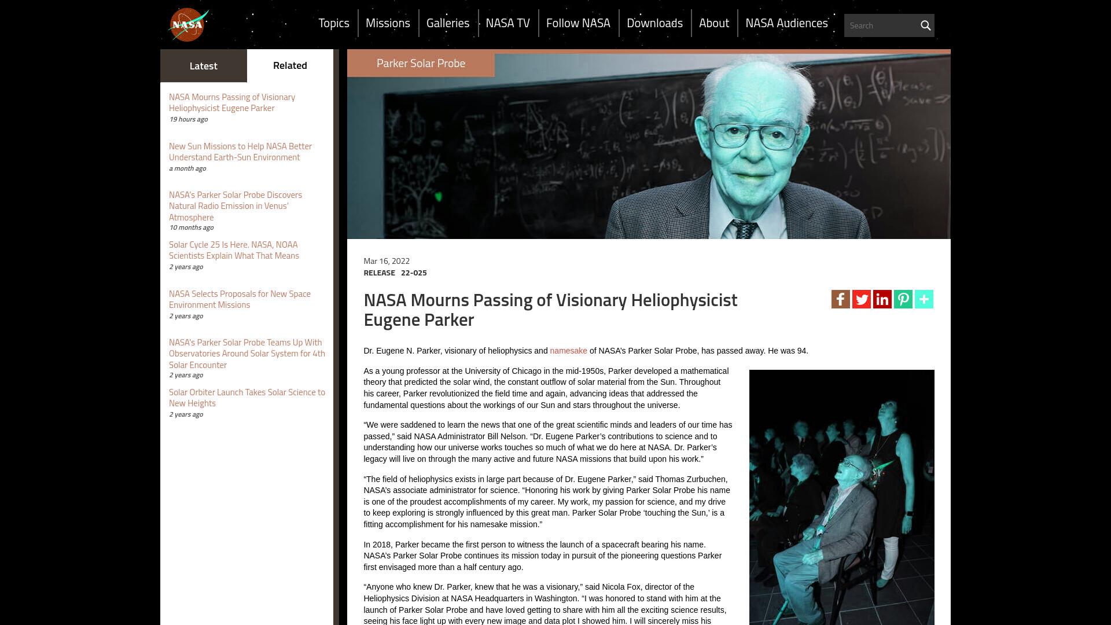This screenshot has width=1111, height=625.
Task: Open the NASA TV menu
Action: 508,23
